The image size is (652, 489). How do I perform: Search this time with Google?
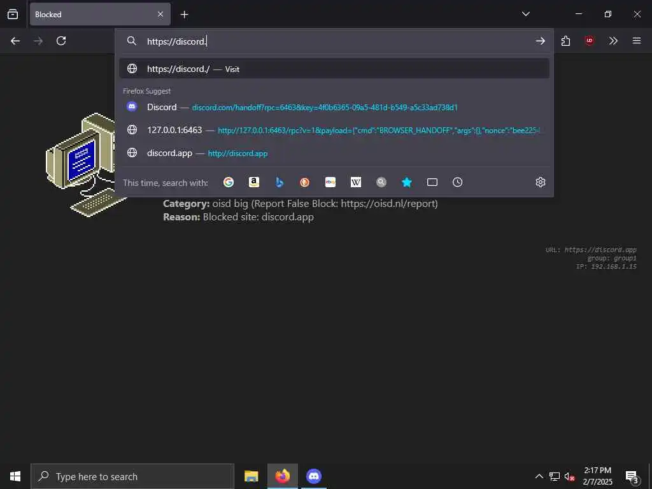[x=229, y=182]
